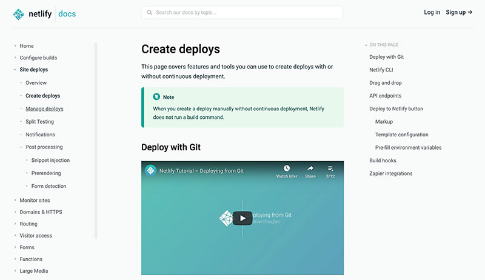The image size is (485, 280).
Task: Click the green Note icon
Action: tap(156, 96)
